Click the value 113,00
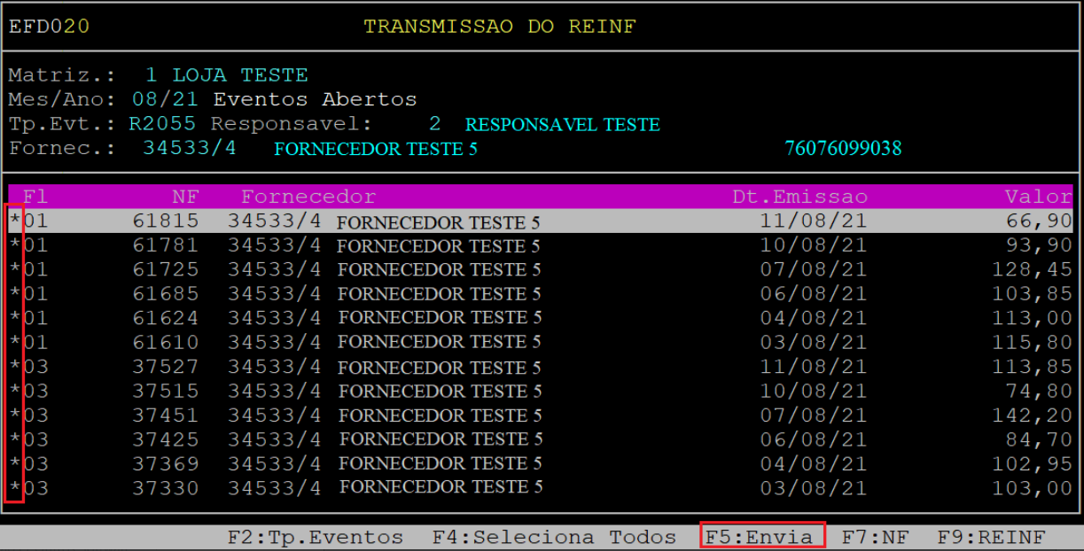The width and height of the screenshot is (1084, 551). click(1033, 318)
